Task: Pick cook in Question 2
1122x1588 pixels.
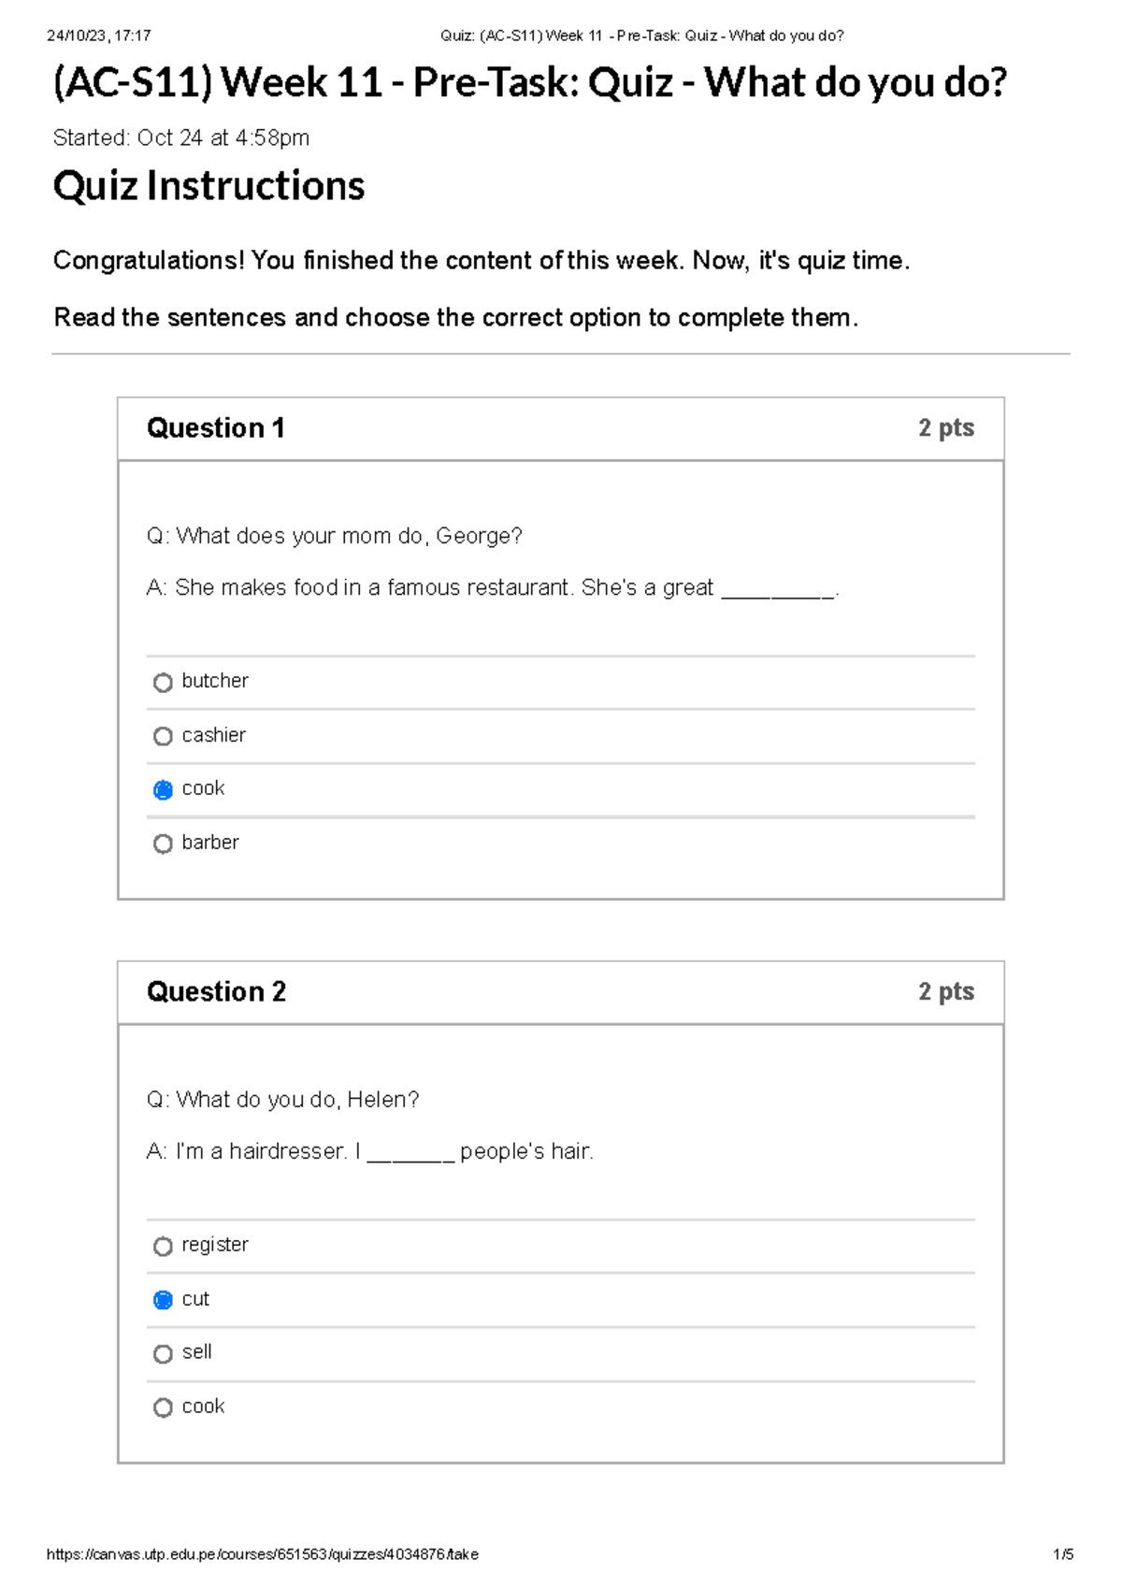Action: click(164, 1407)
